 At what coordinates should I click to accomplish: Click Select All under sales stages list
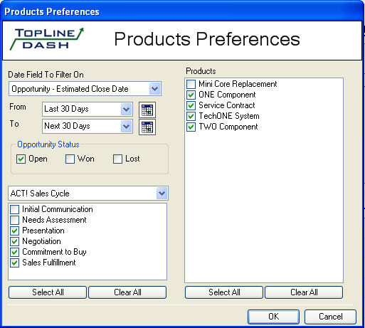point(48,292)
